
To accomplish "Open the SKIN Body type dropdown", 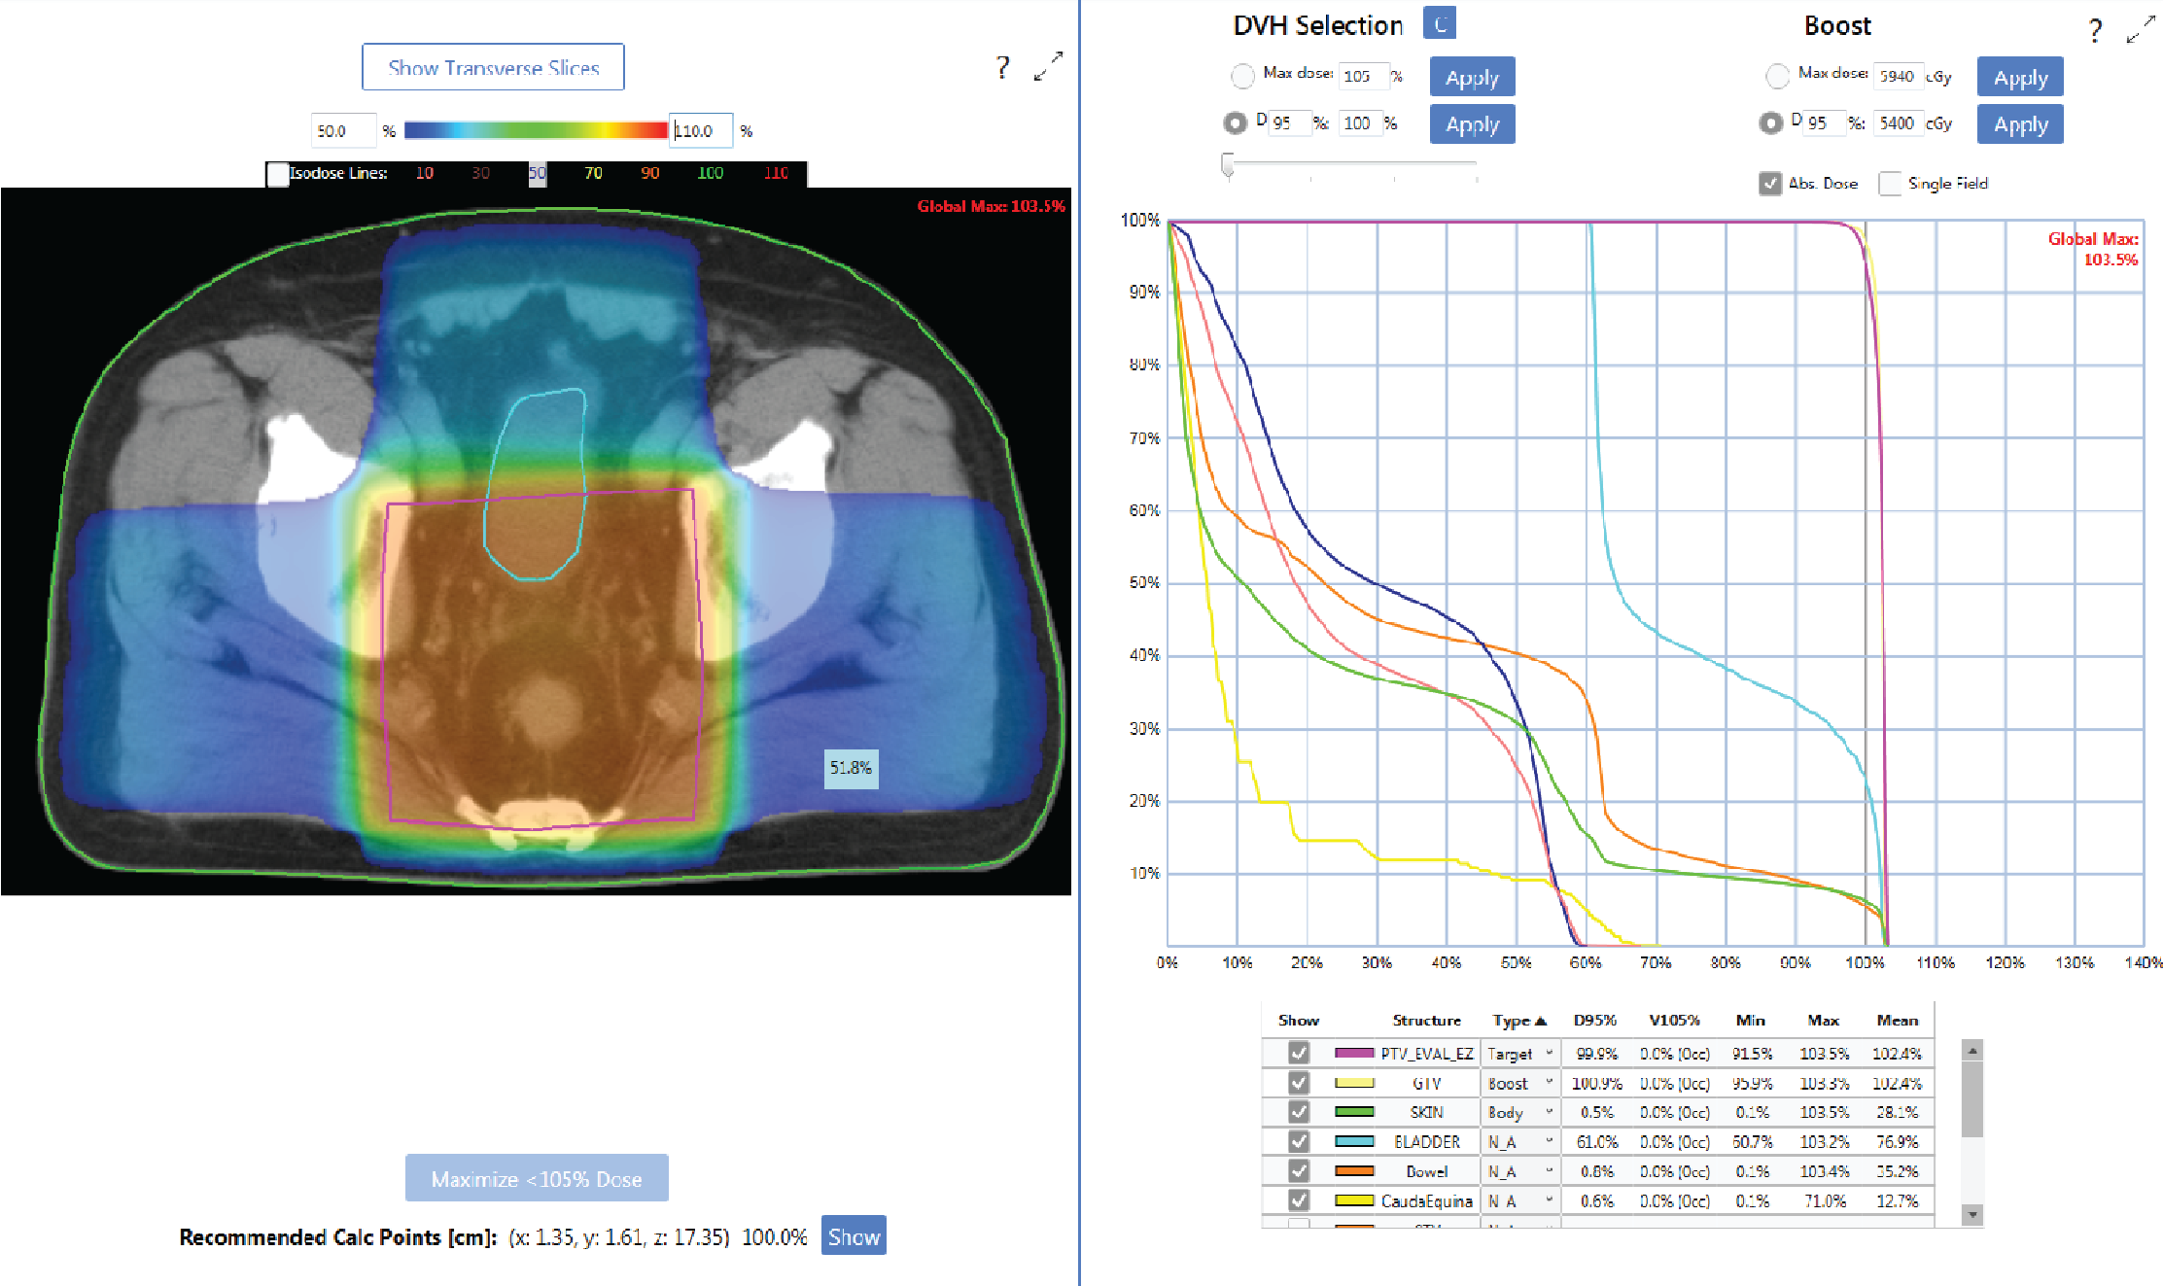I will click(x=1549, y=1112).
